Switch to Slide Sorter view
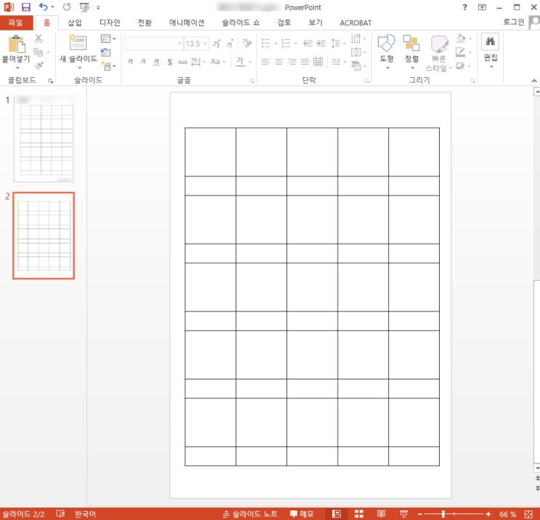This screenshot has width=540, height=520. (x=359, y=513)
